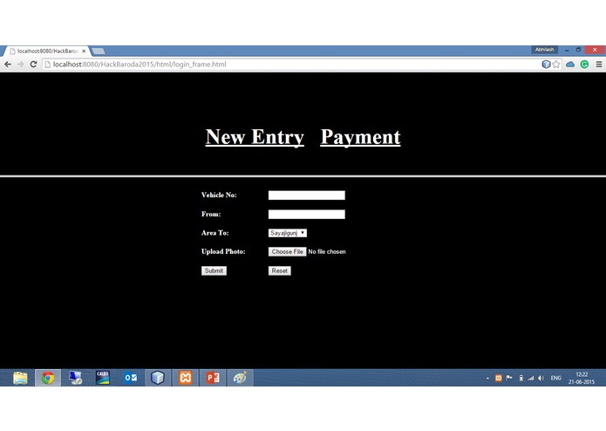Show hidden system tray icons
Screen dimensions: 606x431
pyautogui.click(x=487, y=378)
